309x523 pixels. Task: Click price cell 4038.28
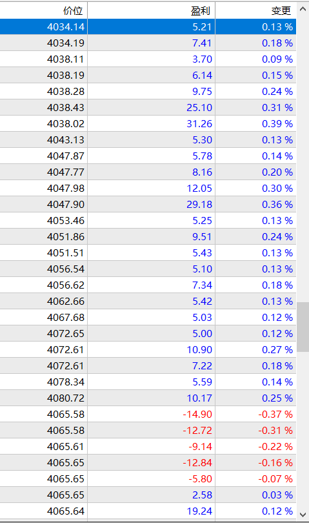66,92
